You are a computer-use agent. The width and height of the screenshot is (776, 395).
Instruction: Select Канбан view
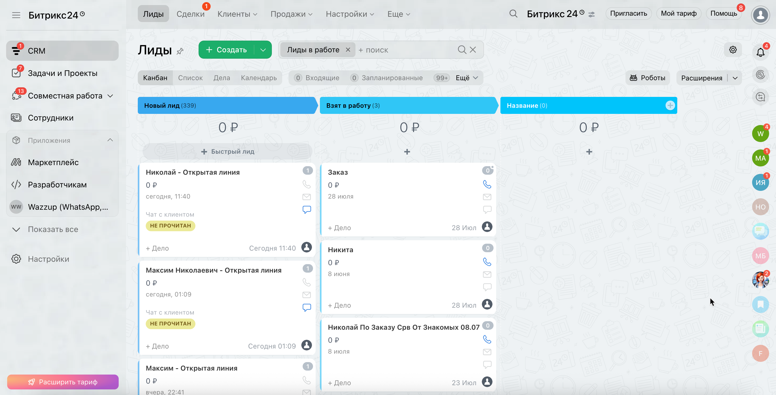(155, 78)
